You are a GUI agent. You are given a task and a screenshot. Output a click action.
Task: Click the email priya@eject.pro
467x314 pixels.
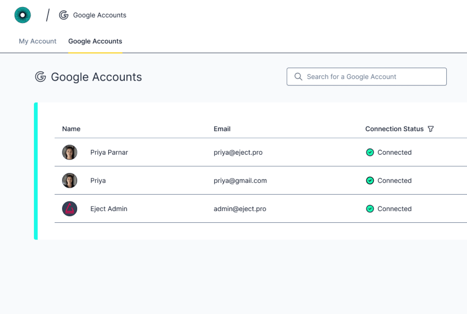[238, 152]
